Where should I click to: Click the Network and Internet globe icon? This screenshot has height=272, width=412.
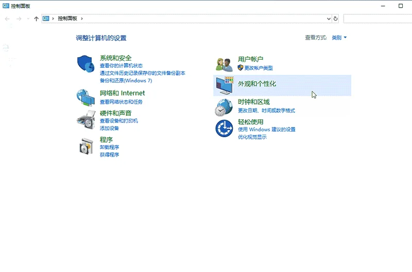[85, 98]
